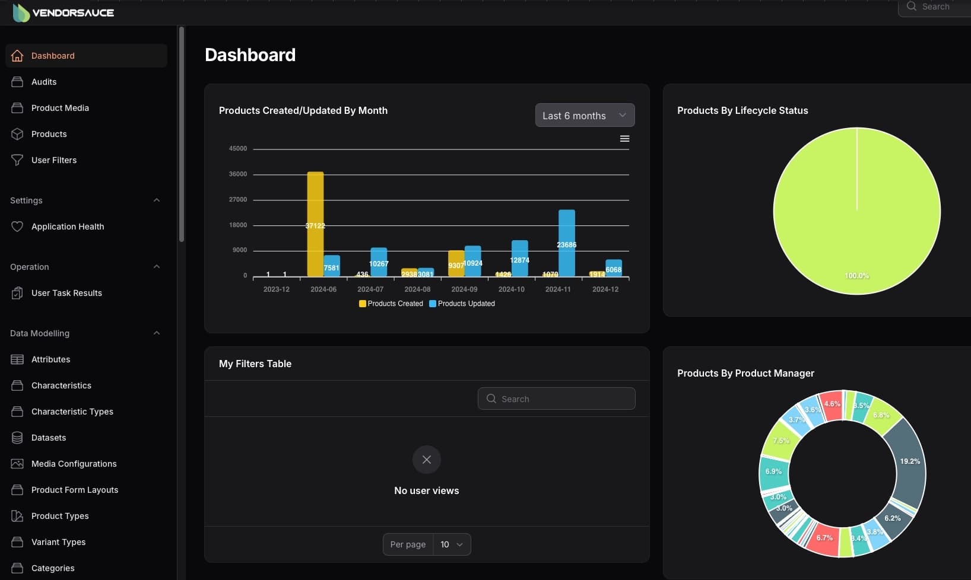The height and width of the screenshot is (580, 971).
Task: Click the Products cube icon
Action: (x=17, y=134)
